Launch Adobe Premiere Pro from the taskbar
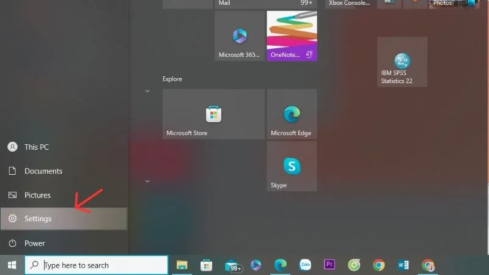 (x=330, y=265)
